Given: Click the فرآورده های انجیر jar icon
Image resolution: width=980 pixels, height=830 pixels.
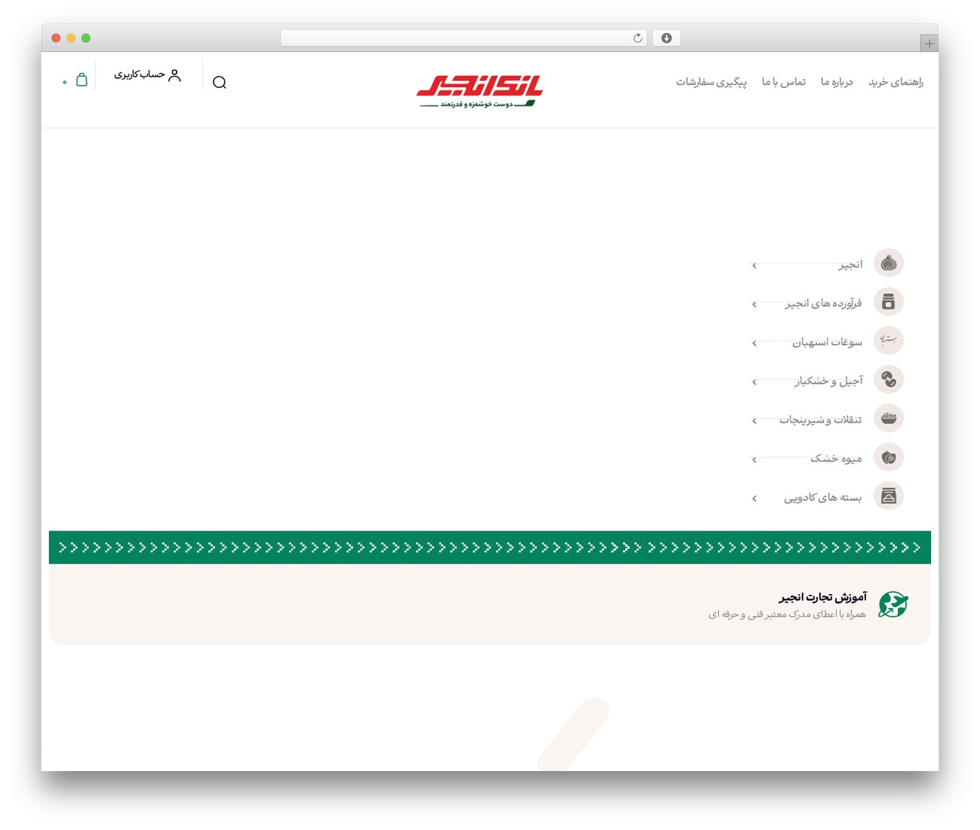Looking at the screenshot, I should pyautogui.click(x=888, y=302).
